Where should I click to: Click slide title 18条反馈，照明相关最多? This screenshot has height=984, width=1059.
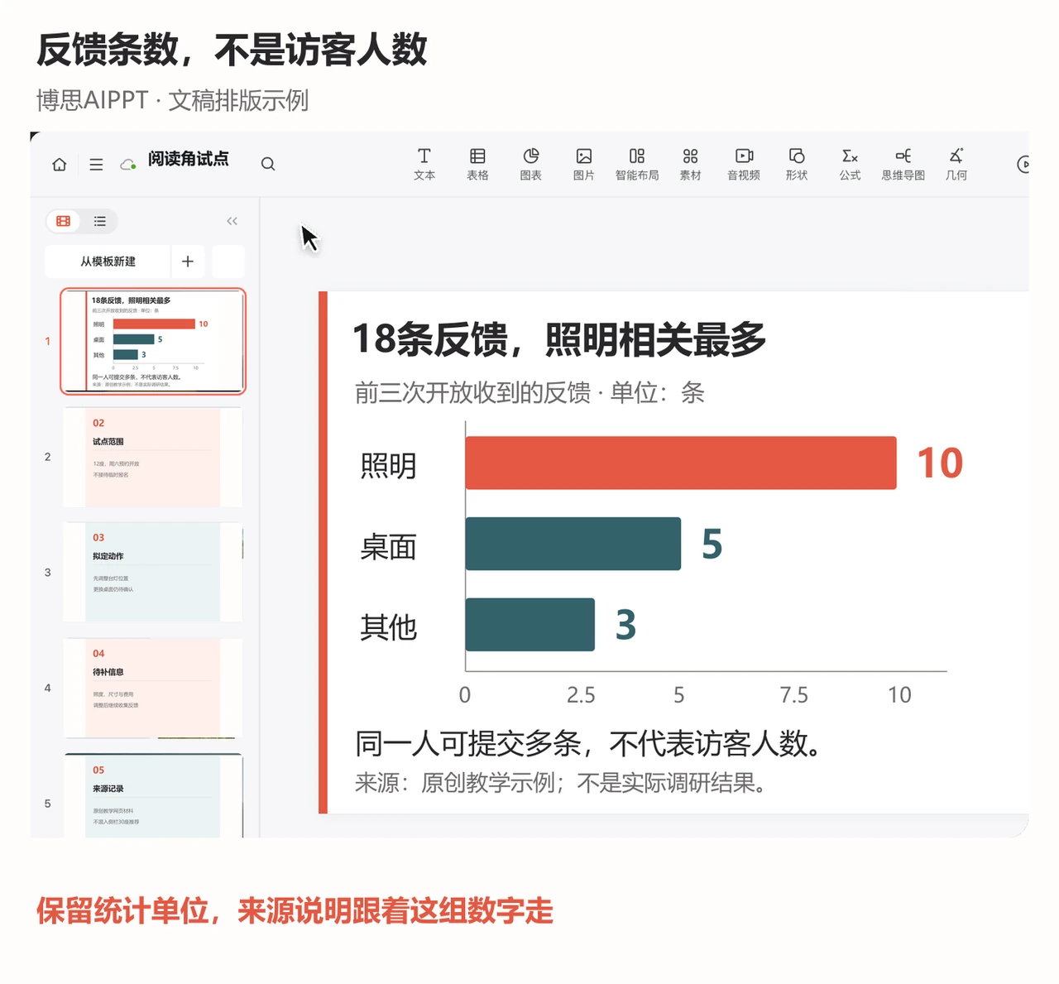click(559, 339)
